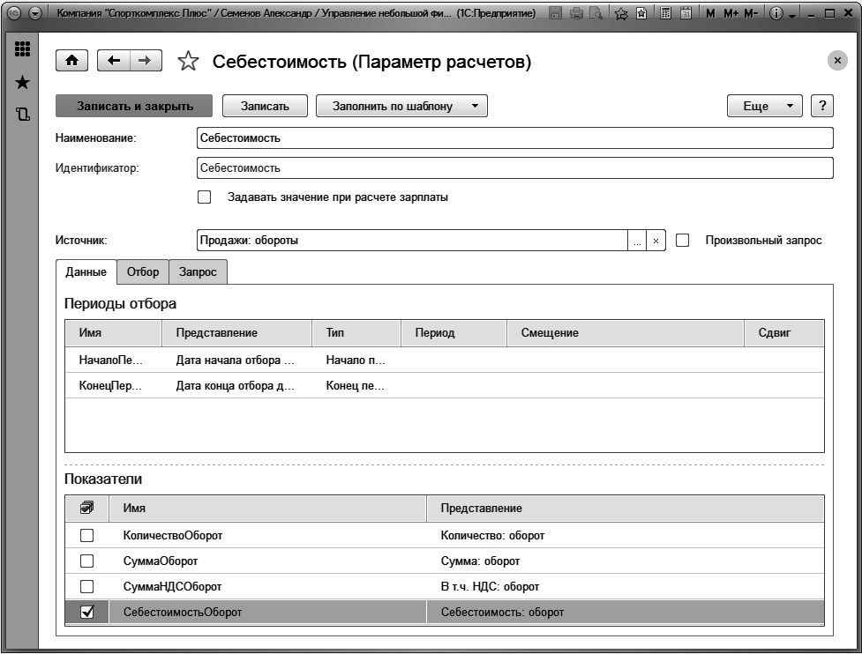Check the СуммаОборот checkbox
This screenshot has width=862, height=654.
click(86, 561)
